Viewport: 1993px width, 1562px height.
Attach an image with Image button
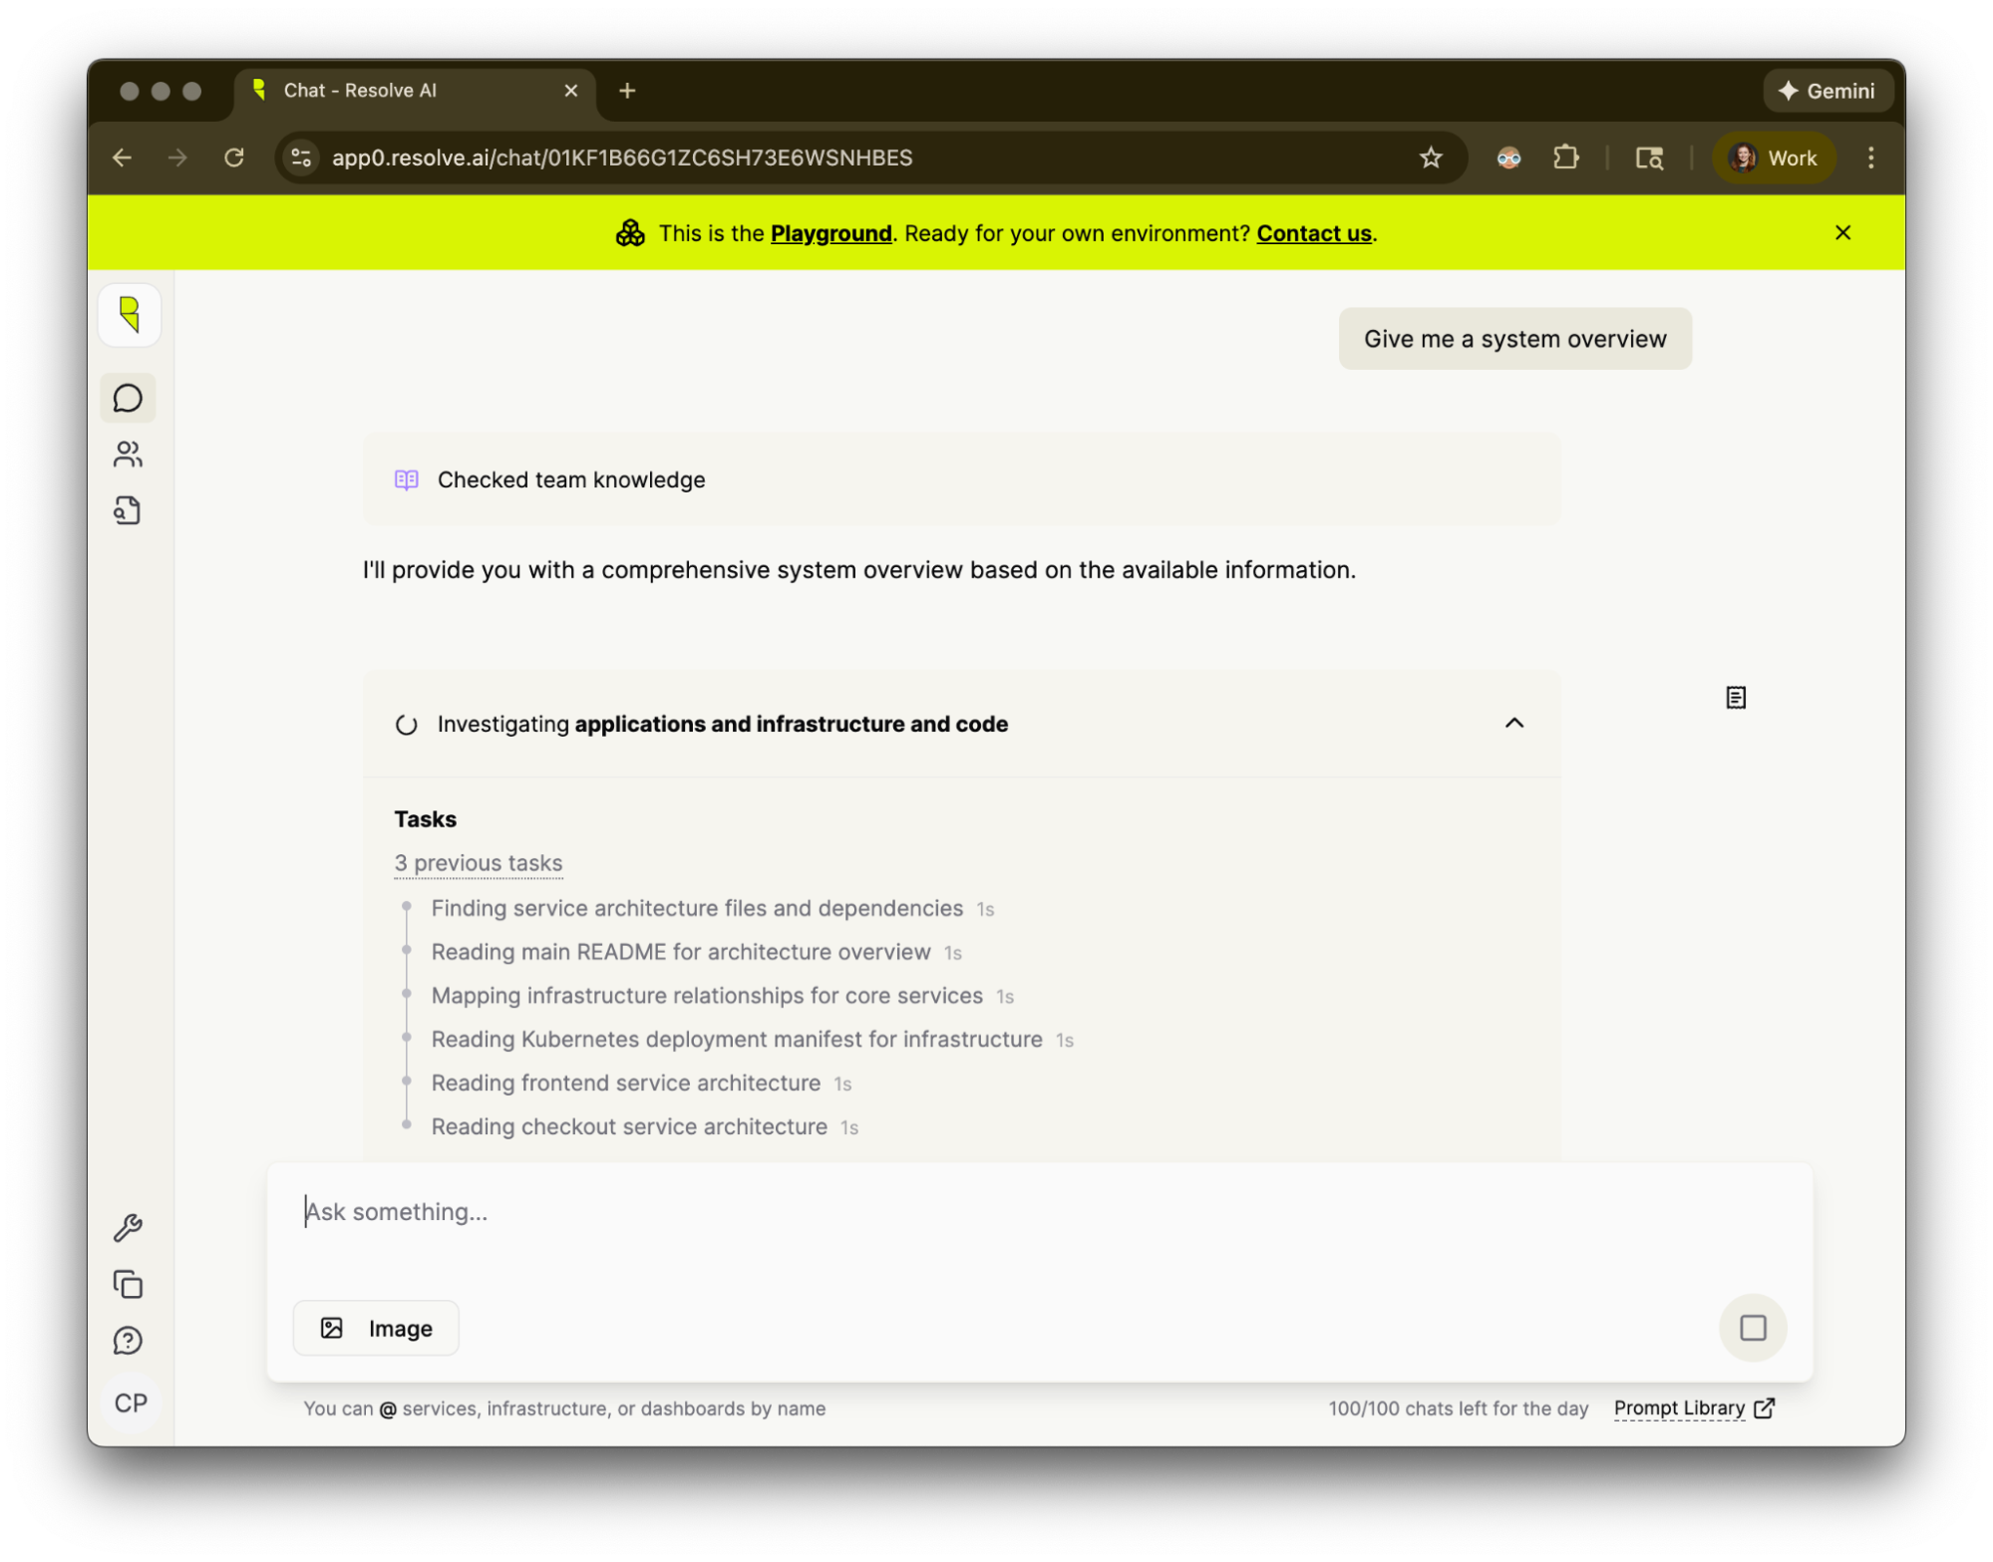click(376, 1328)
